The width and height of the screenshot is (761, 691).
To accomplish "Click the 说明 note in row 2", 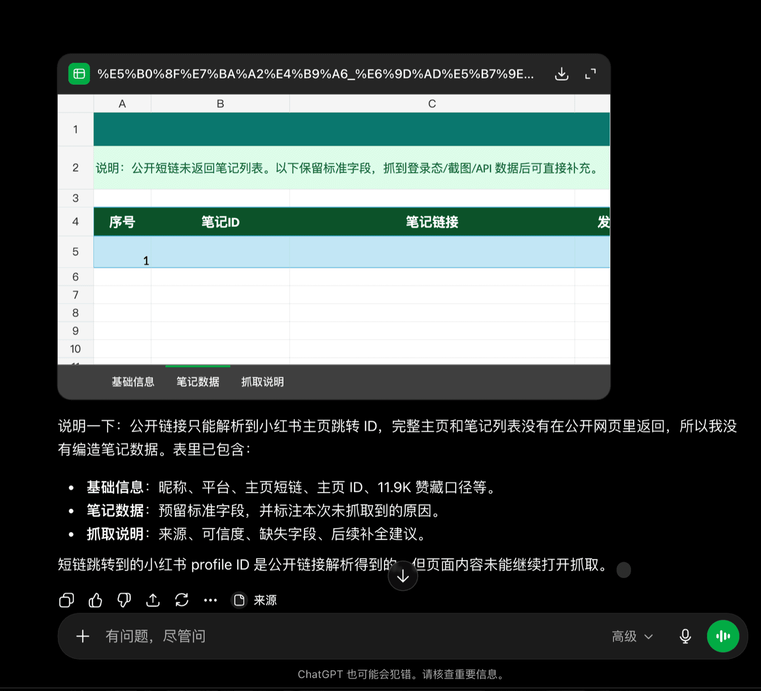I will [x=352, y=168].
